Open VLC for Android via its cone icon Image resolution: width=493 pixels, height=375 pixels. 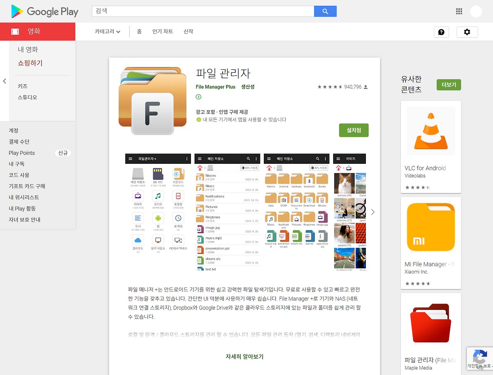pos(431,131)
